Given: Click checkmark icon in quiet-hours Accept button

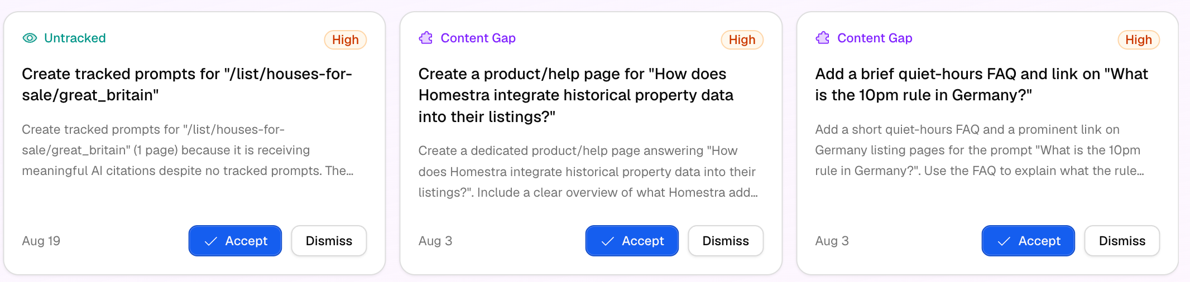Looking at the screenshot, I should tap(1004, 241).
